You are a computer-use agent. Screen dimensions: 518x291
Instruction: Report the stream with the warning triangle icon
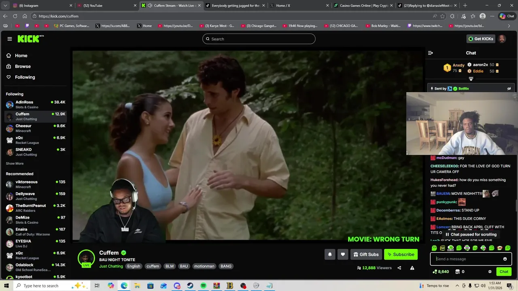412,268
